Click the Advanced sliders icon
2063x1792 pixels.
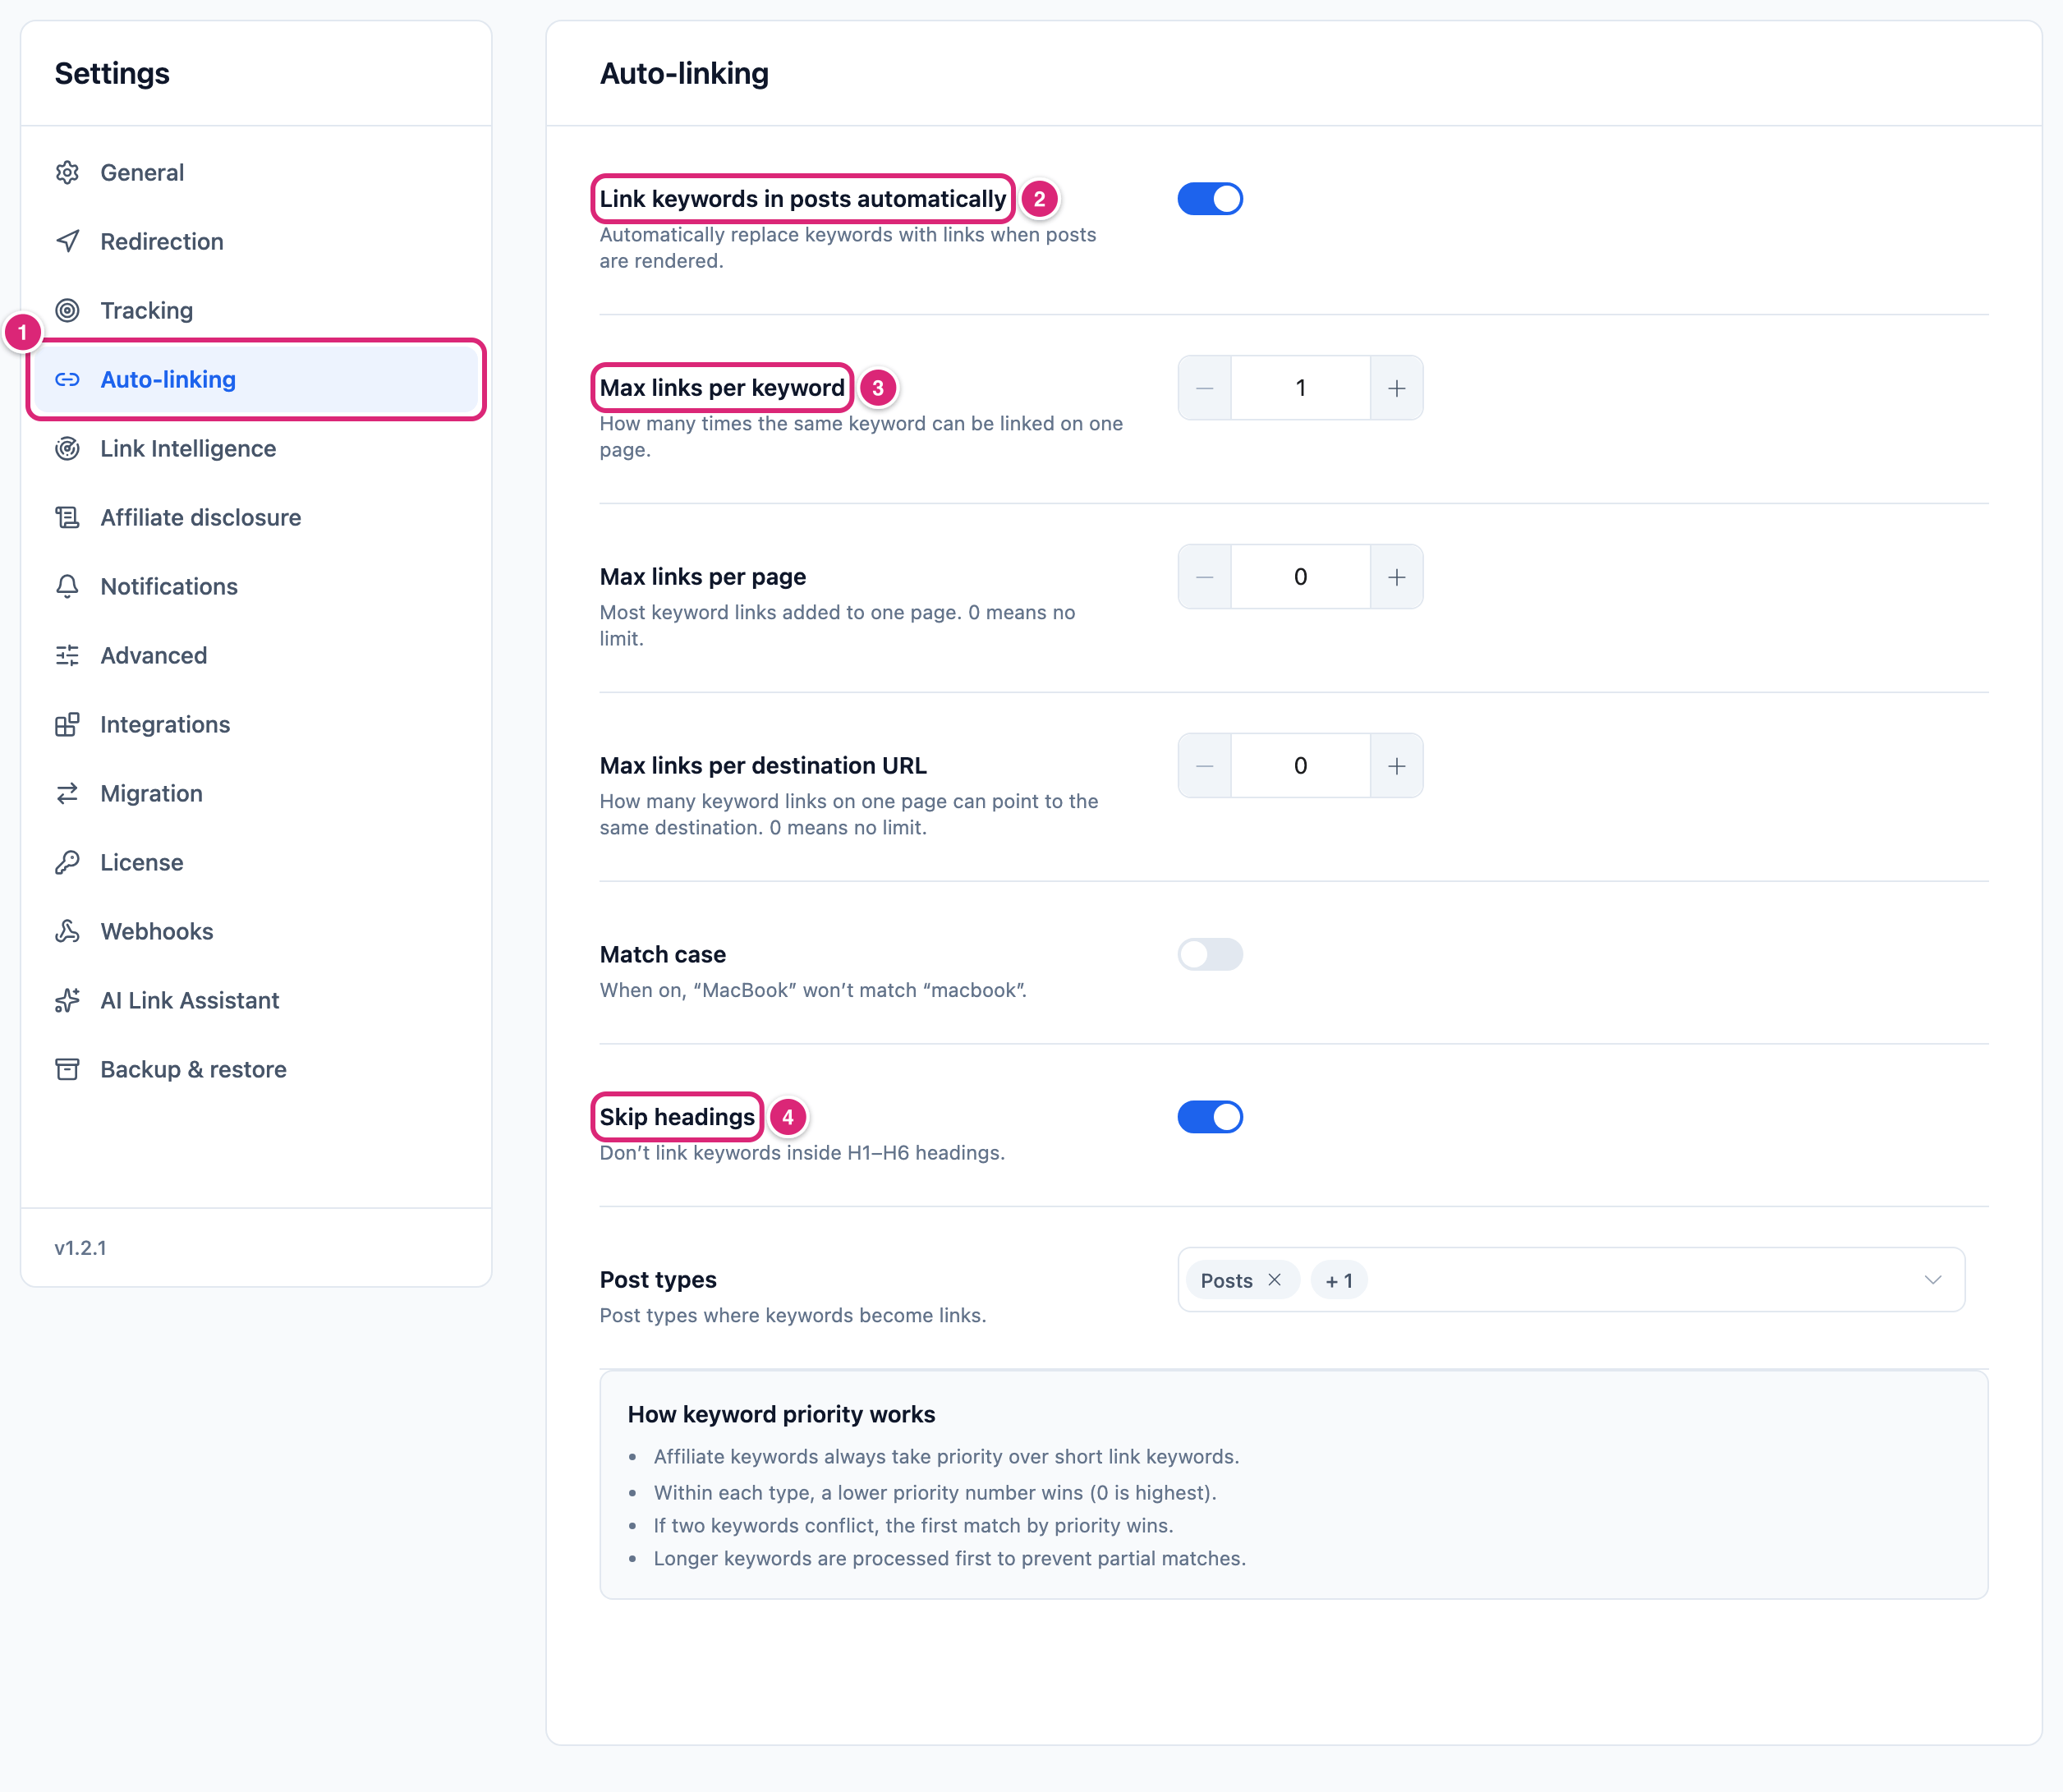pos(67,655)
